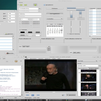The image size is (101, 101).
Task: Pause the George Carlin video
Action: click(x=33, y=95)
